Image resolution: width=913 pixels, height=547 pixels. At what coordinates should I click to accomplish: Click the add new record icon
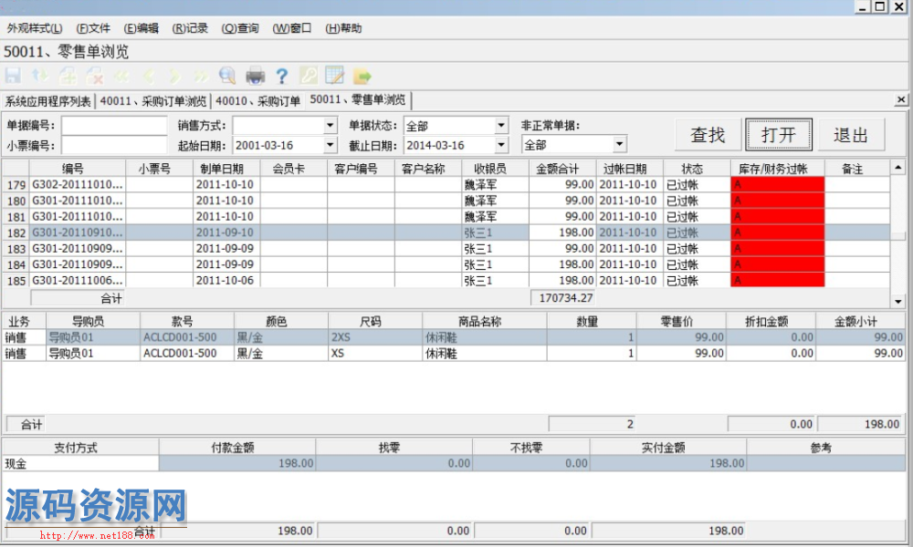click(x=68, y=77)
